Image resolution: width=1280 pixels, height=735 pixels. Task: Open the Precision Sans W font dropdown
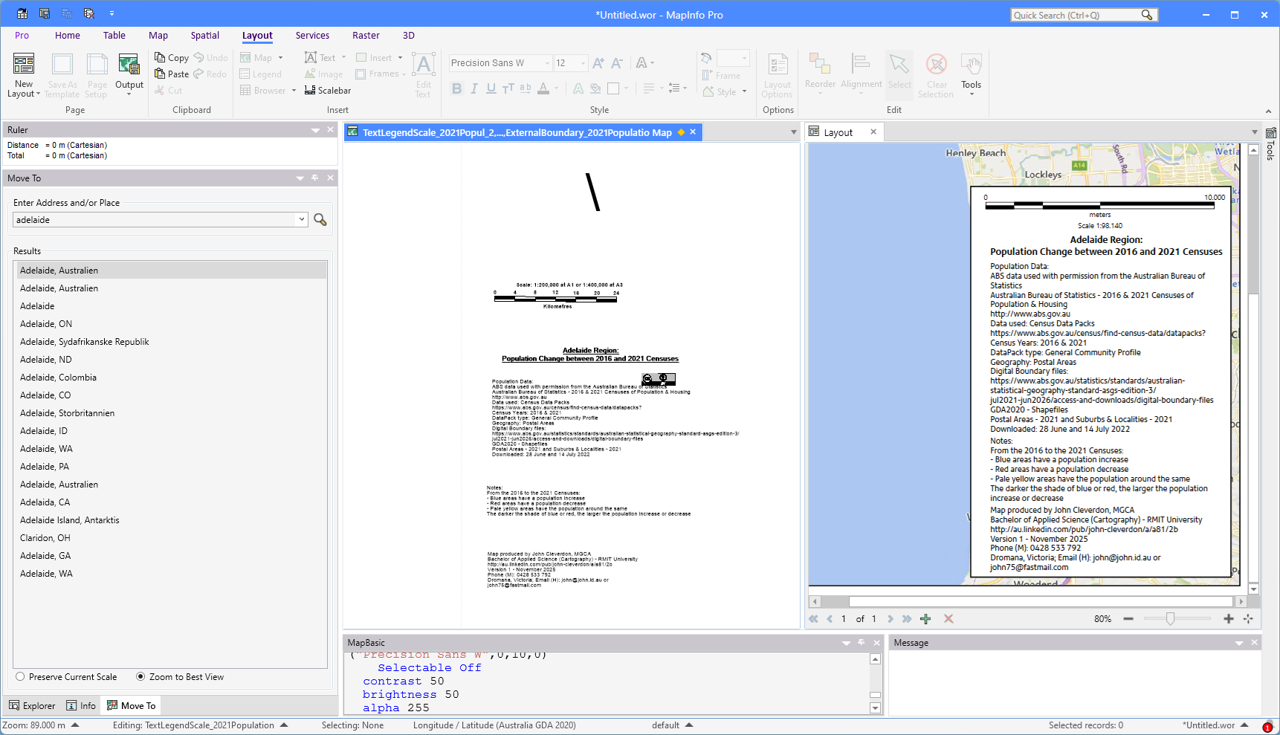[x=547, y=63]
